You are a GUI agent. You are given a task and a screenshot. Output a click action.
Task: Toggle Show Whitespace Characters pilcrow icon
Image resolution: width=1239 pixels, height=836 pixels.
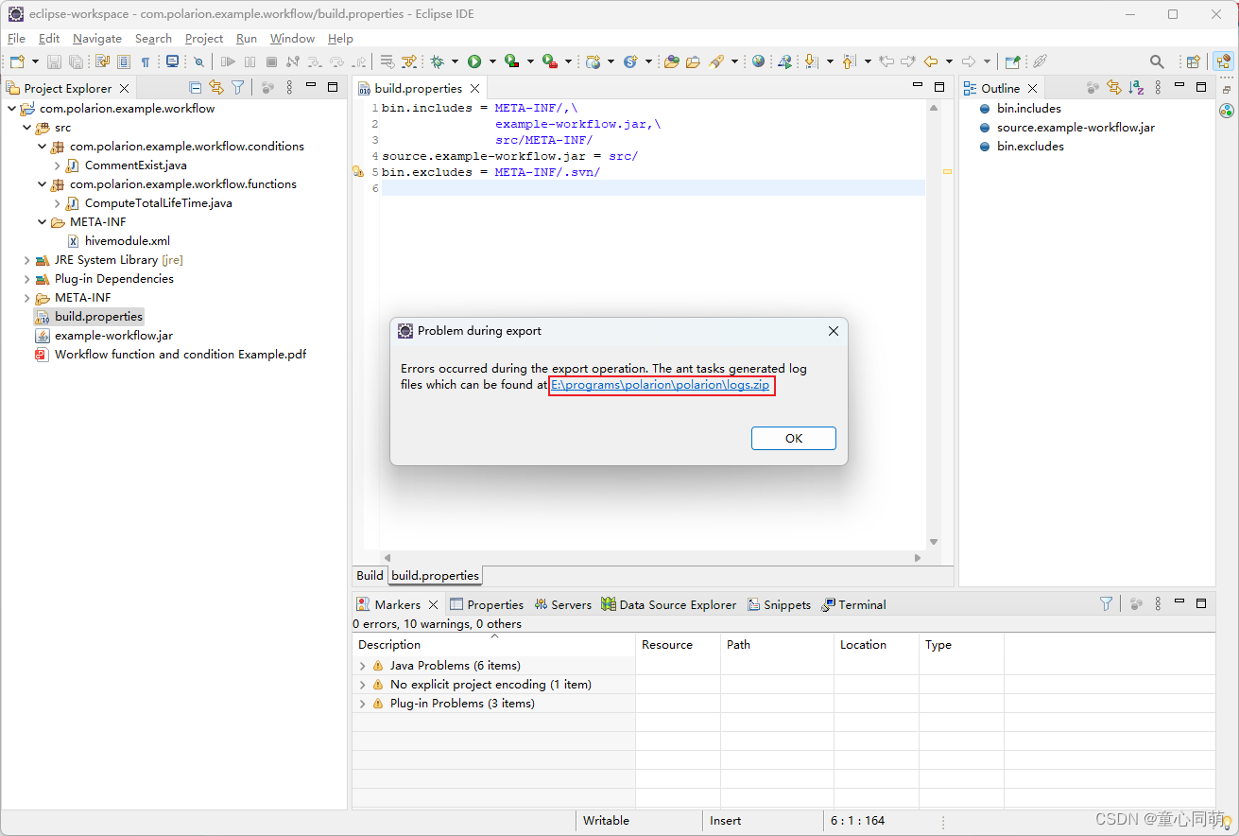click(x=146, y=61)
